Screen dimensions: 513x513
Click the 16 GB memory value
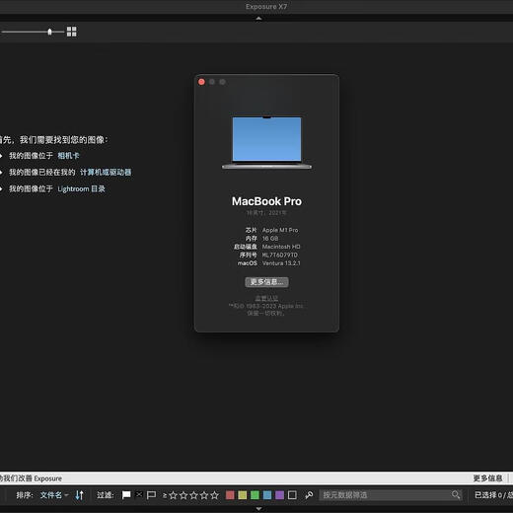[x=270, y=238]
